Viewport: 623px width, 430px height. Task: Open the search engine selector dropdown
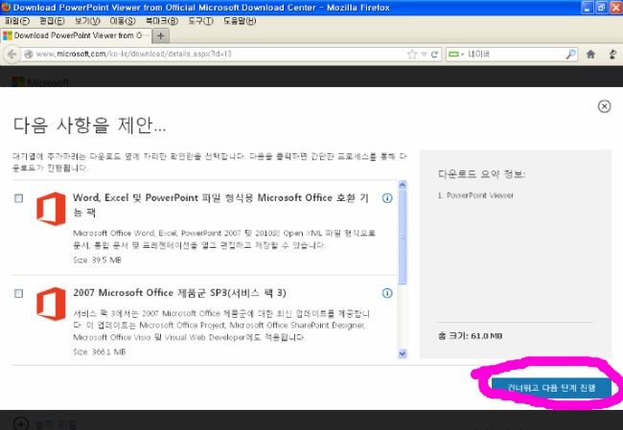coord(456,54)
